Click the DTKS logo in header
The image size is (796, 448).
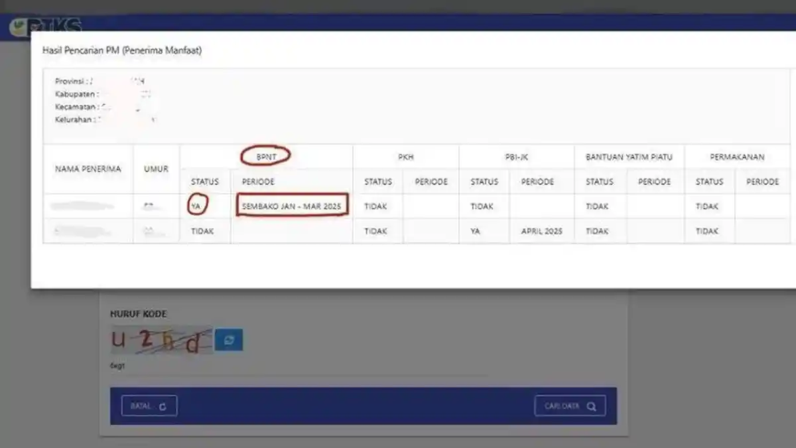pos(46,27)
